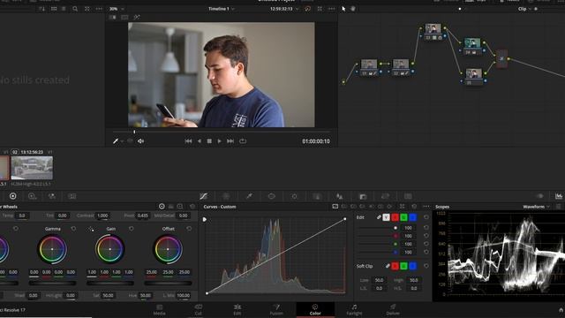This screenshot has width=565, height=318.
Task: Switch to the Edit page
Action: [x=237, y=310]
